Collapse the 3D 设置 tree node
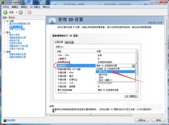169x125 pixels. click(x=4, y=21)
